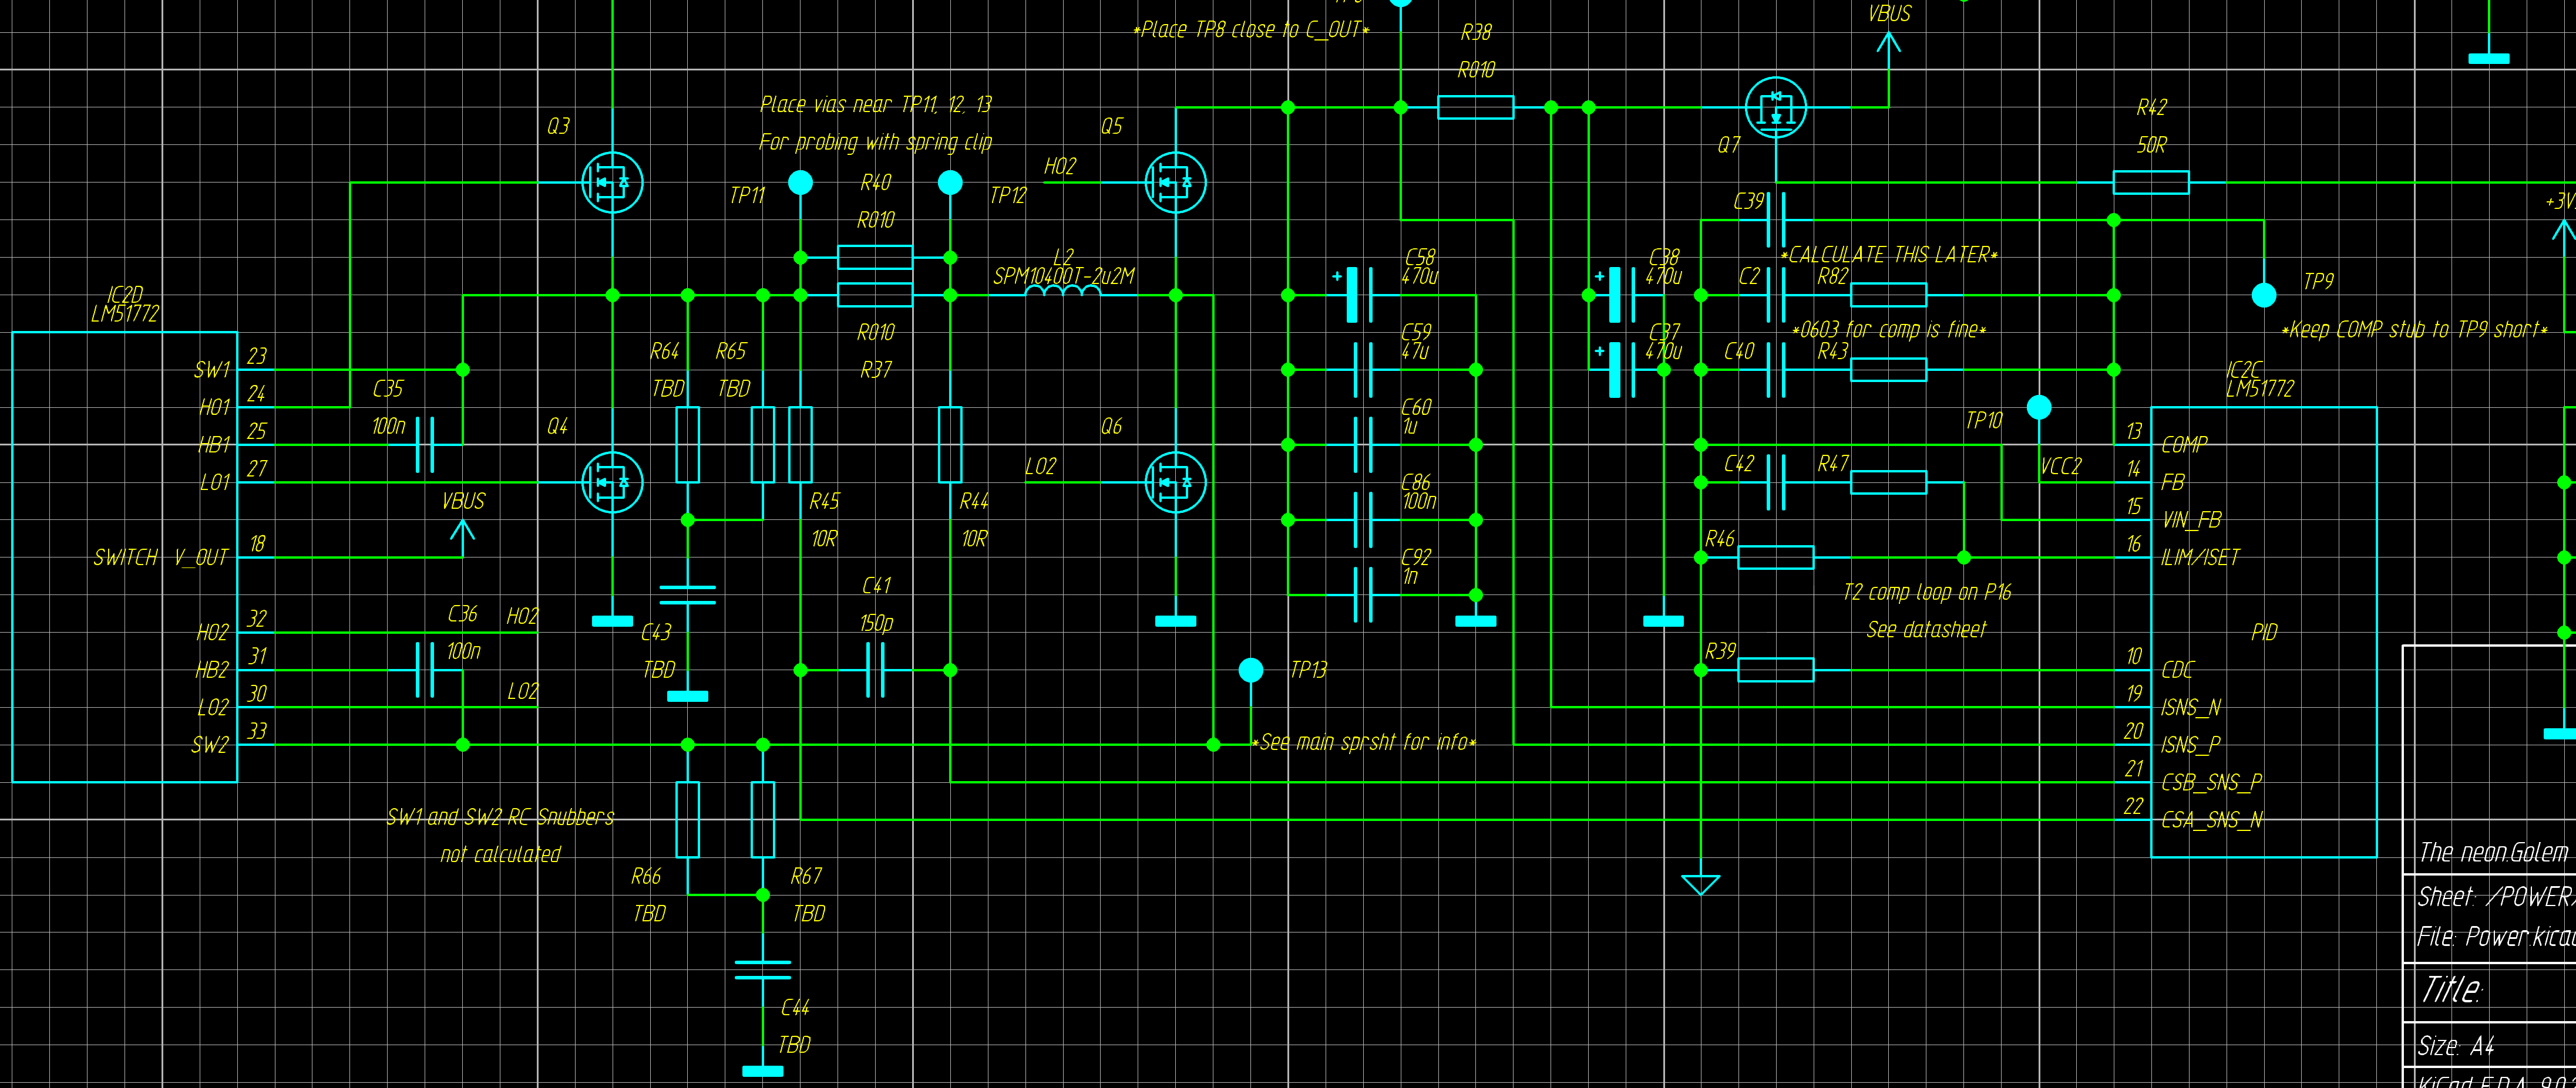Select the 'SW1 and SW2 RC Snubbers' note
This screenshot has width=2576, height=1088.
(500, 817)
